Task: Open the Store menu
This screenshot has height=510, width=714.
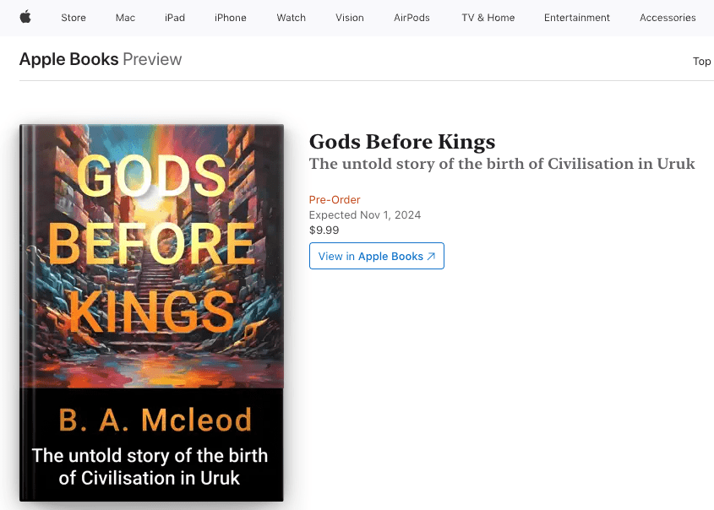Action: click(x=74, y=18)
